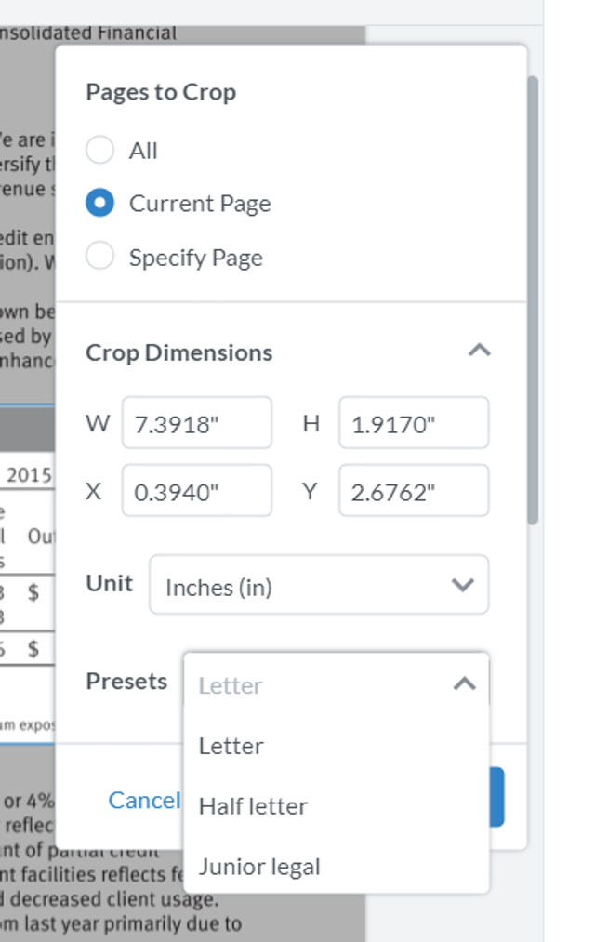Collapse the Presets dropdown chevron
The width and height of the screenshot is (595, 942).
click(463, 683)
